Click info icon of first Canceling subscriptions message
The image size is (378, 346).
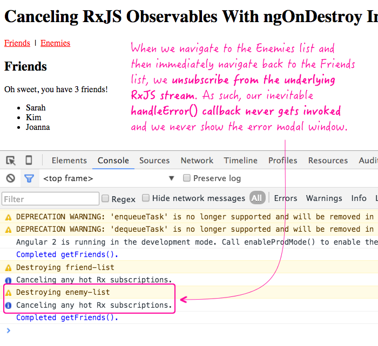[8, 280]
